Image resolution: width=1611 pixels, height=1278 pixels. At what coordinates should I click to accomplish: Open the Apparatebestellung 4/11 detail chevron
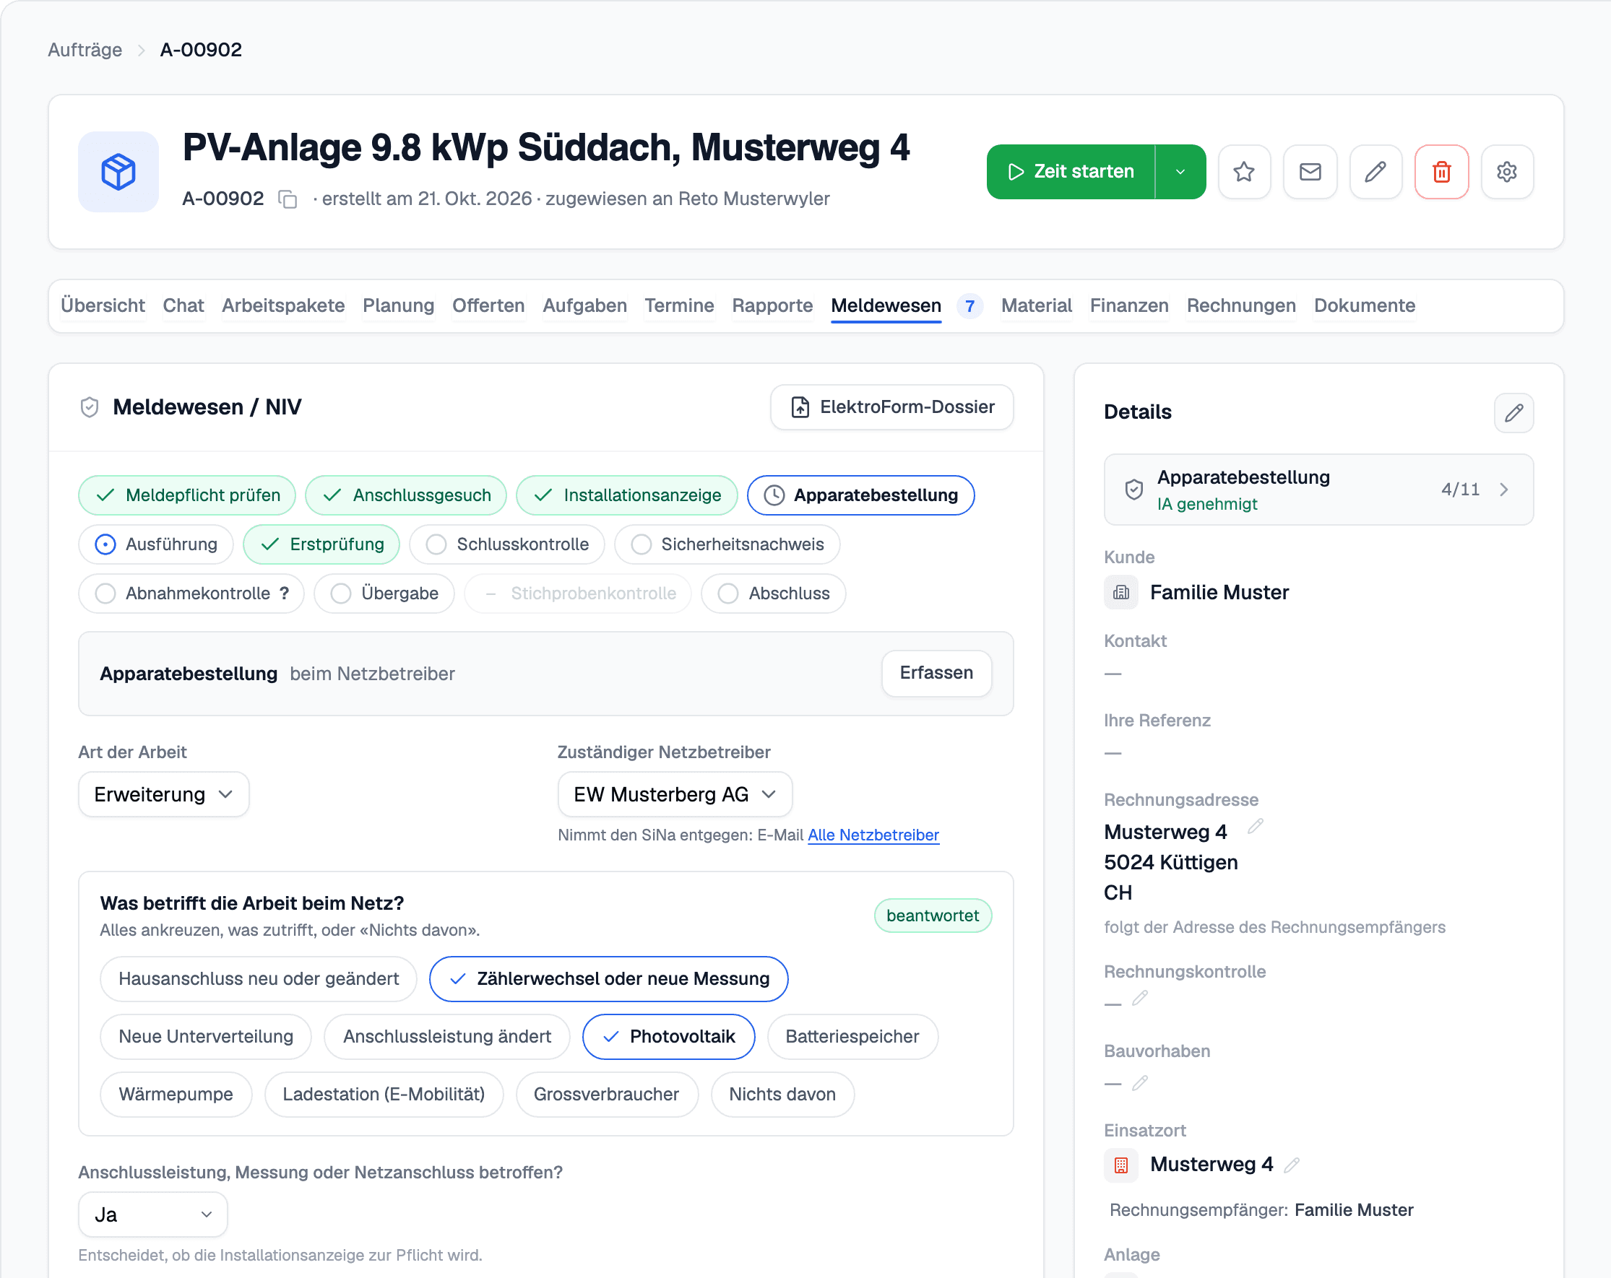(1504, 490)
